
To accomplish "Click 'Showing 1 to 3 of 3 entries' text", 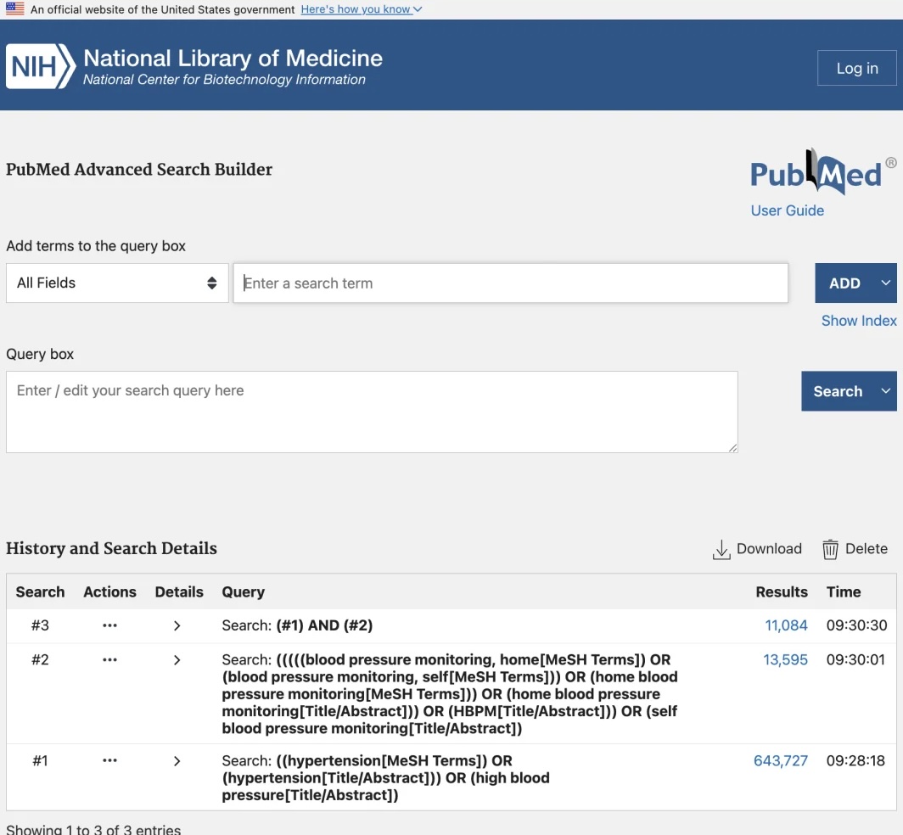I will click(x=93, y=829).
